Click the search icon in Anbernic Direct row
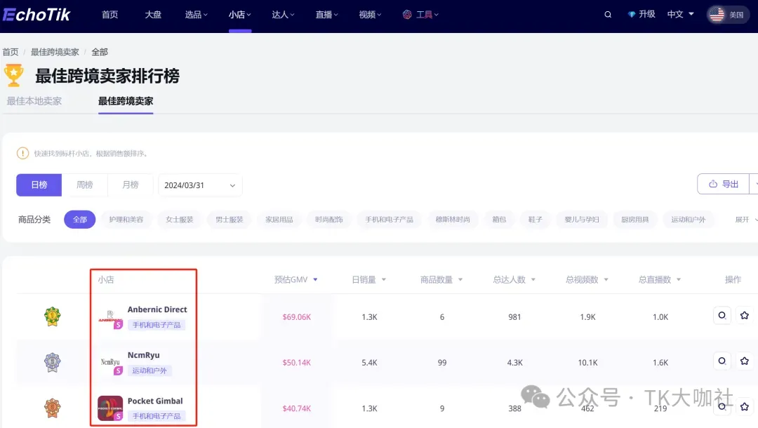This screenshot has height=428, width=758. tap(722, 316)
